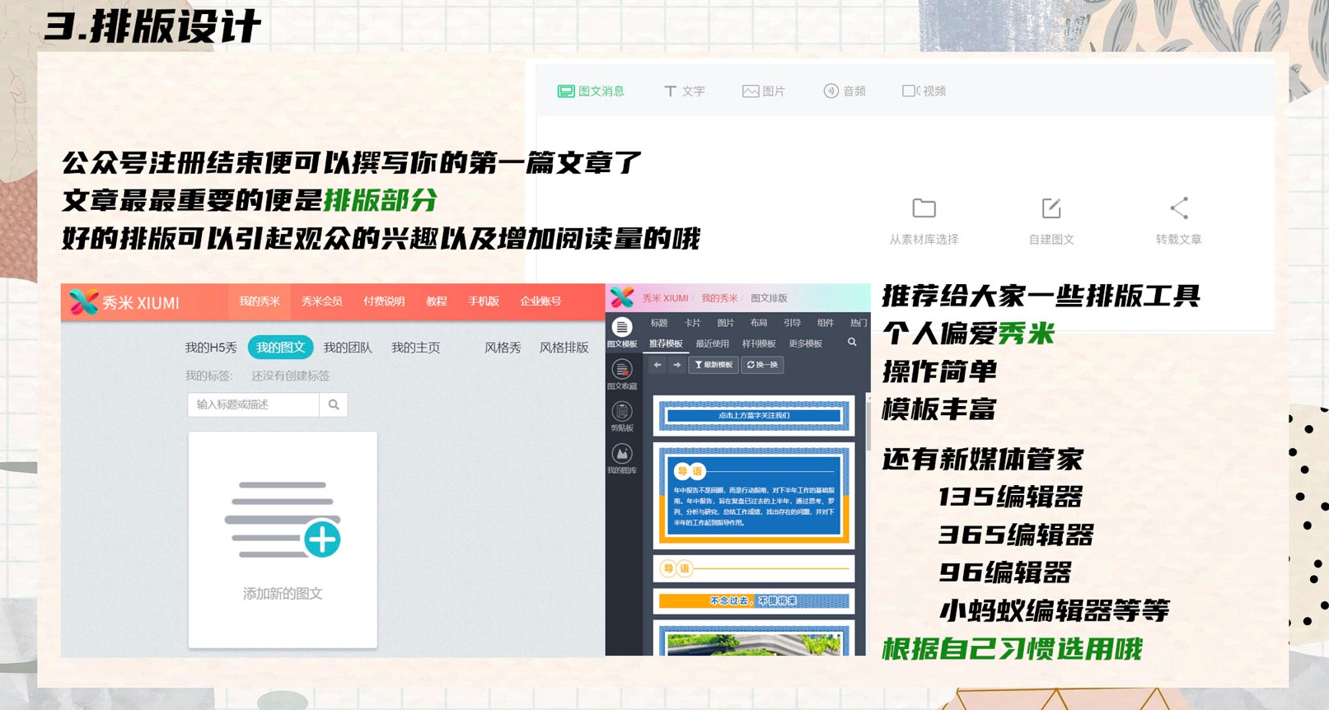Click the 自建图文 edit icon
Viewport: 1329px width, 710px height.
(1051, 208)
